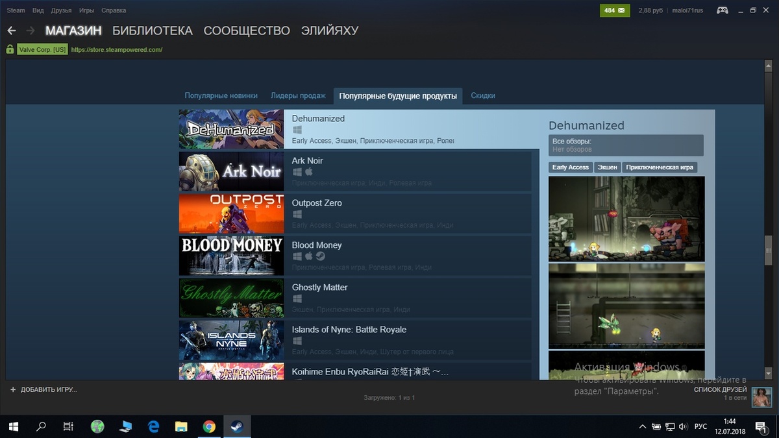This screenshot has height=438, width=779.
Task: Launch Microsoft Edge from taskbar
Action: tap(153, 426)
